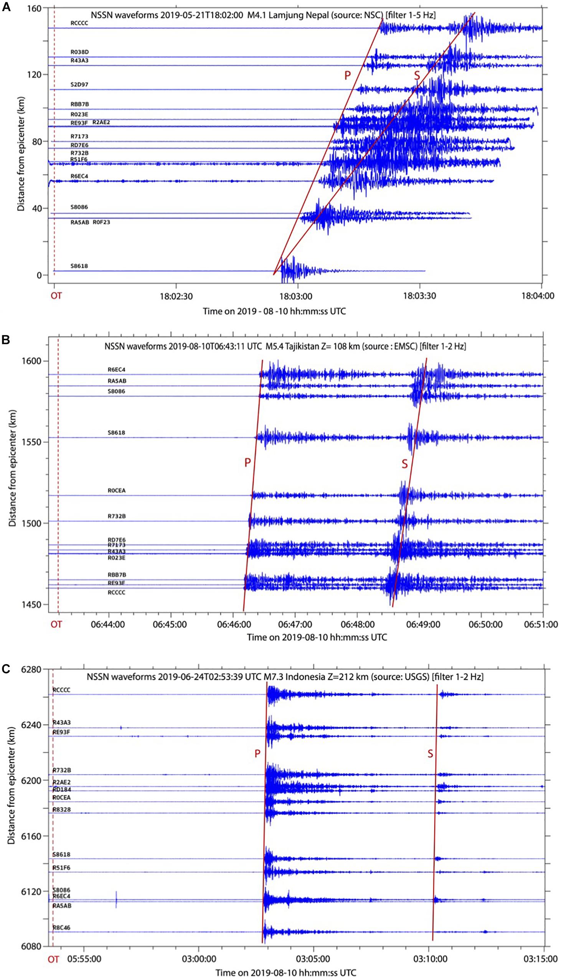
Task: Click the panel A letter label
Action: pyautogui.click(x=6, y=7)
